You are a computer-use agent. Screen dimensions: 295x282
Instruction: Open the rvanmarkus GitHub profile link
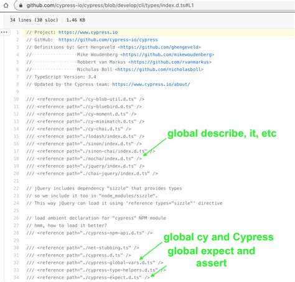pos(170,62)
